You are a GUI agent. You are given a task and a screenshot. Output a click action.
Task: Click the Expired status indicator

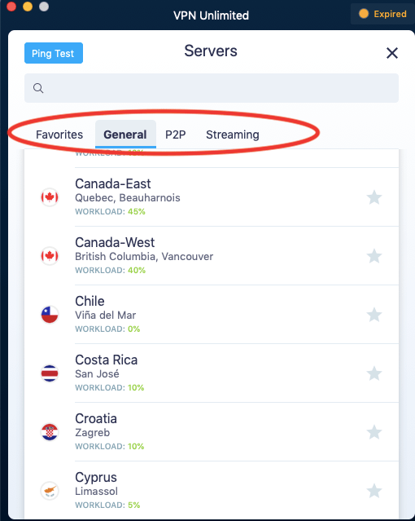(382, 14)
